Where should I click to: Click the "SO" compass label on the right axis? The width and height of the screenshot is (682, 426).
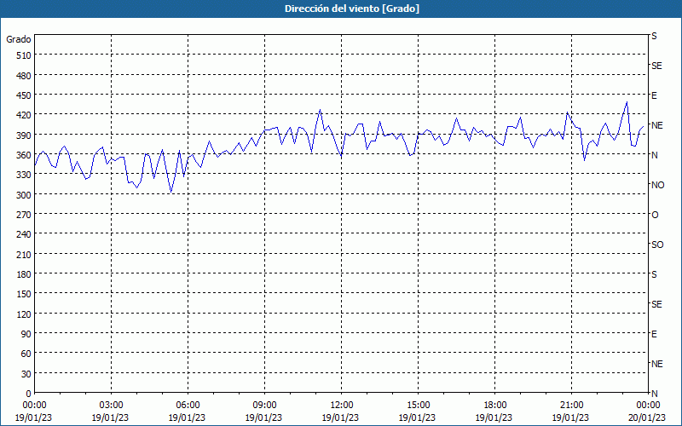click(x=657, y=245)
